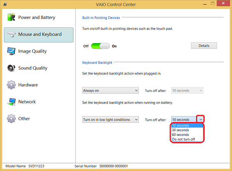
Task: Click the Network computer icon
Action: tap(11, 102)
